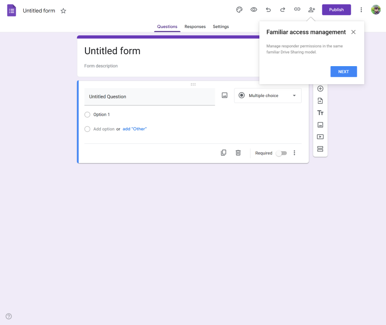The height and width of the screenshot is (325, 386).
Task: Click the purple Publish button
Action: click(336, 10)
